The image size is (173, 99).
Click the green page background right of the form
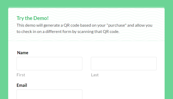click(169, 53)
